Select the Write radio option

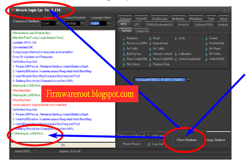(180, 38)
